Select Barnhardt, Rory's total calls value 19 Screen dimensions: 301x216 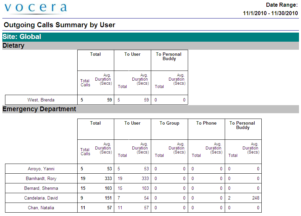83,178
